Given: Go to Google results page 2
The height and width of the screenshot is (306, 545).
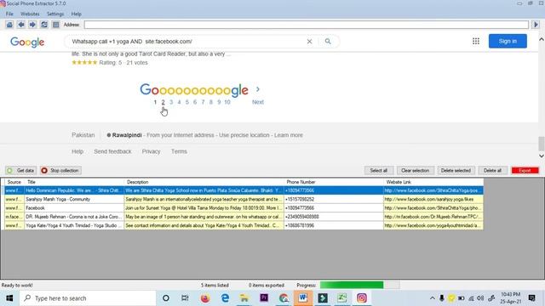Looking at the screenshot, I should [163, 102].
